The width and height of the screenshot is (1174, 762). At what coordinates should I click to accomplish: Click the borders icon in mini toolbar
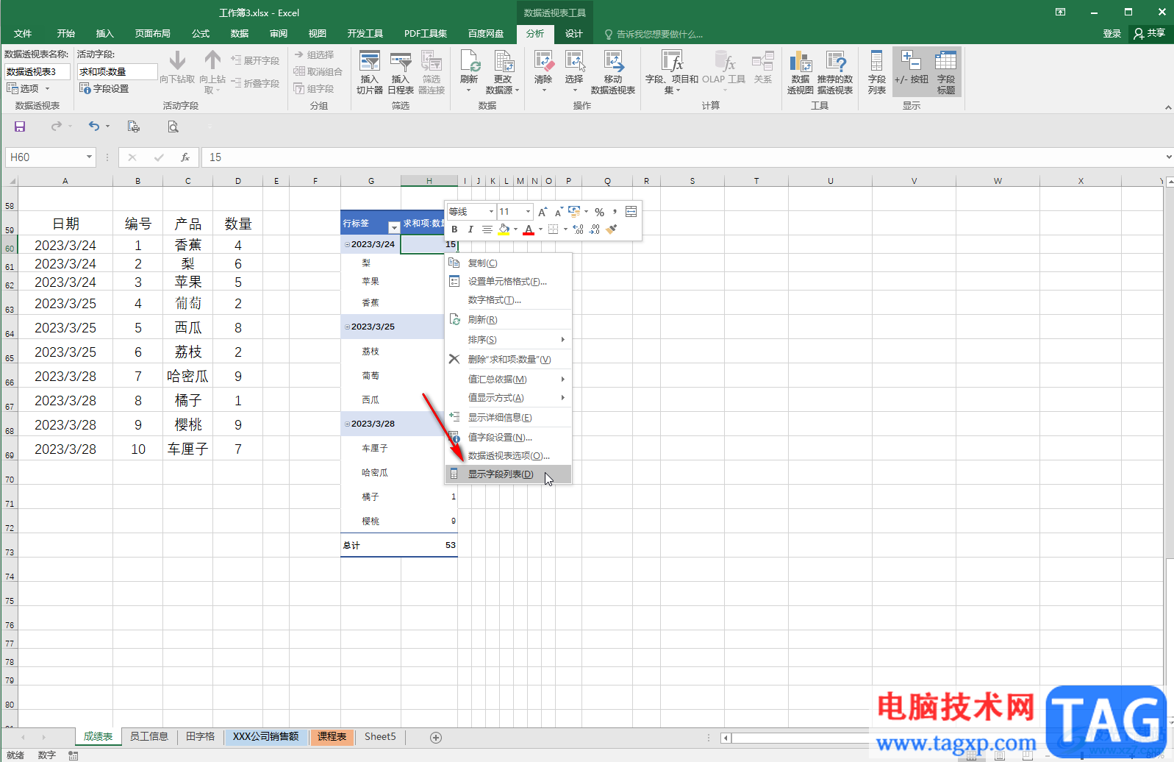click(x=553, y=229)
